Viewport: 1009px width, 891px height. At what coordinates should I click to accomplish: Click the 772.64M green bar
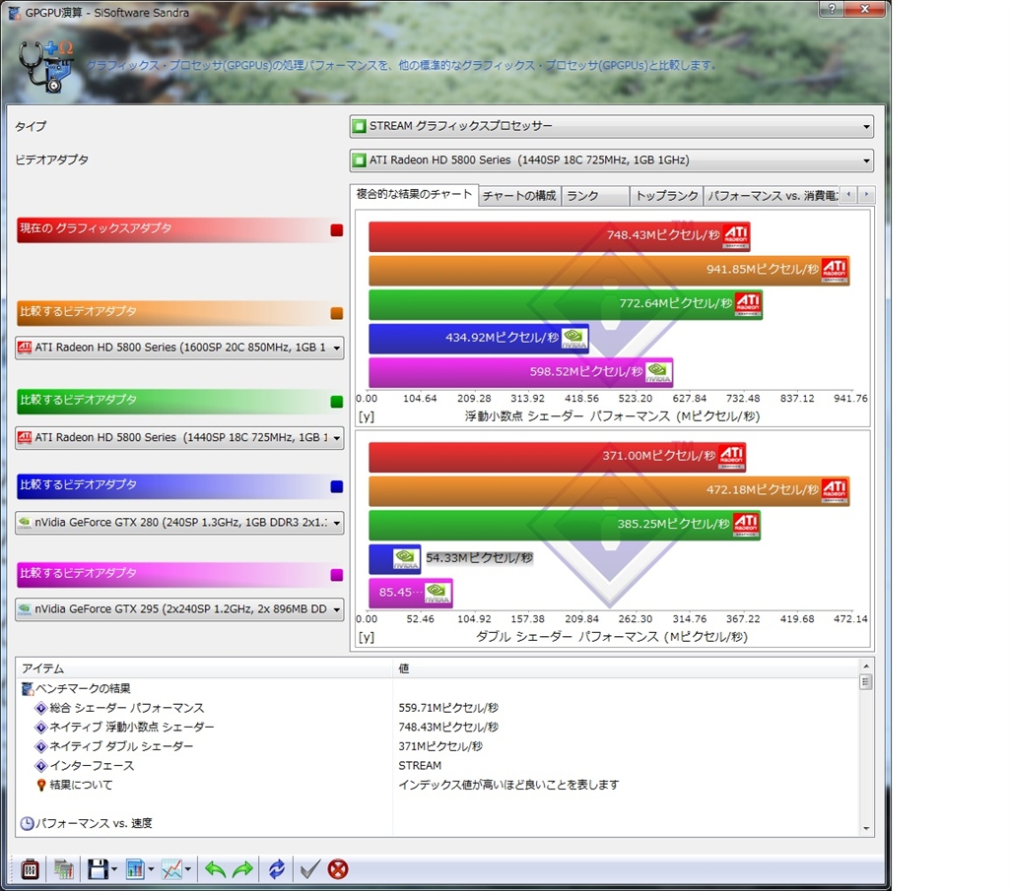click(566, 304)
